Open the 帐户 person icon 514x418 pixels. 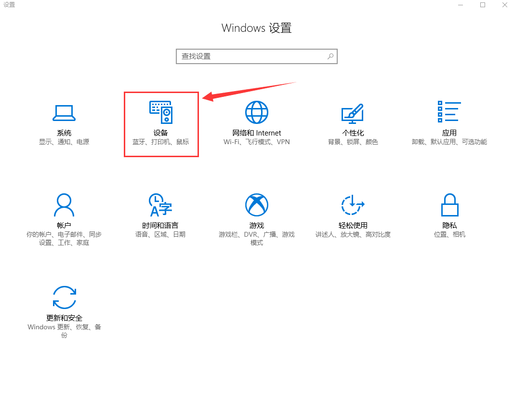[x=64, y=205]
